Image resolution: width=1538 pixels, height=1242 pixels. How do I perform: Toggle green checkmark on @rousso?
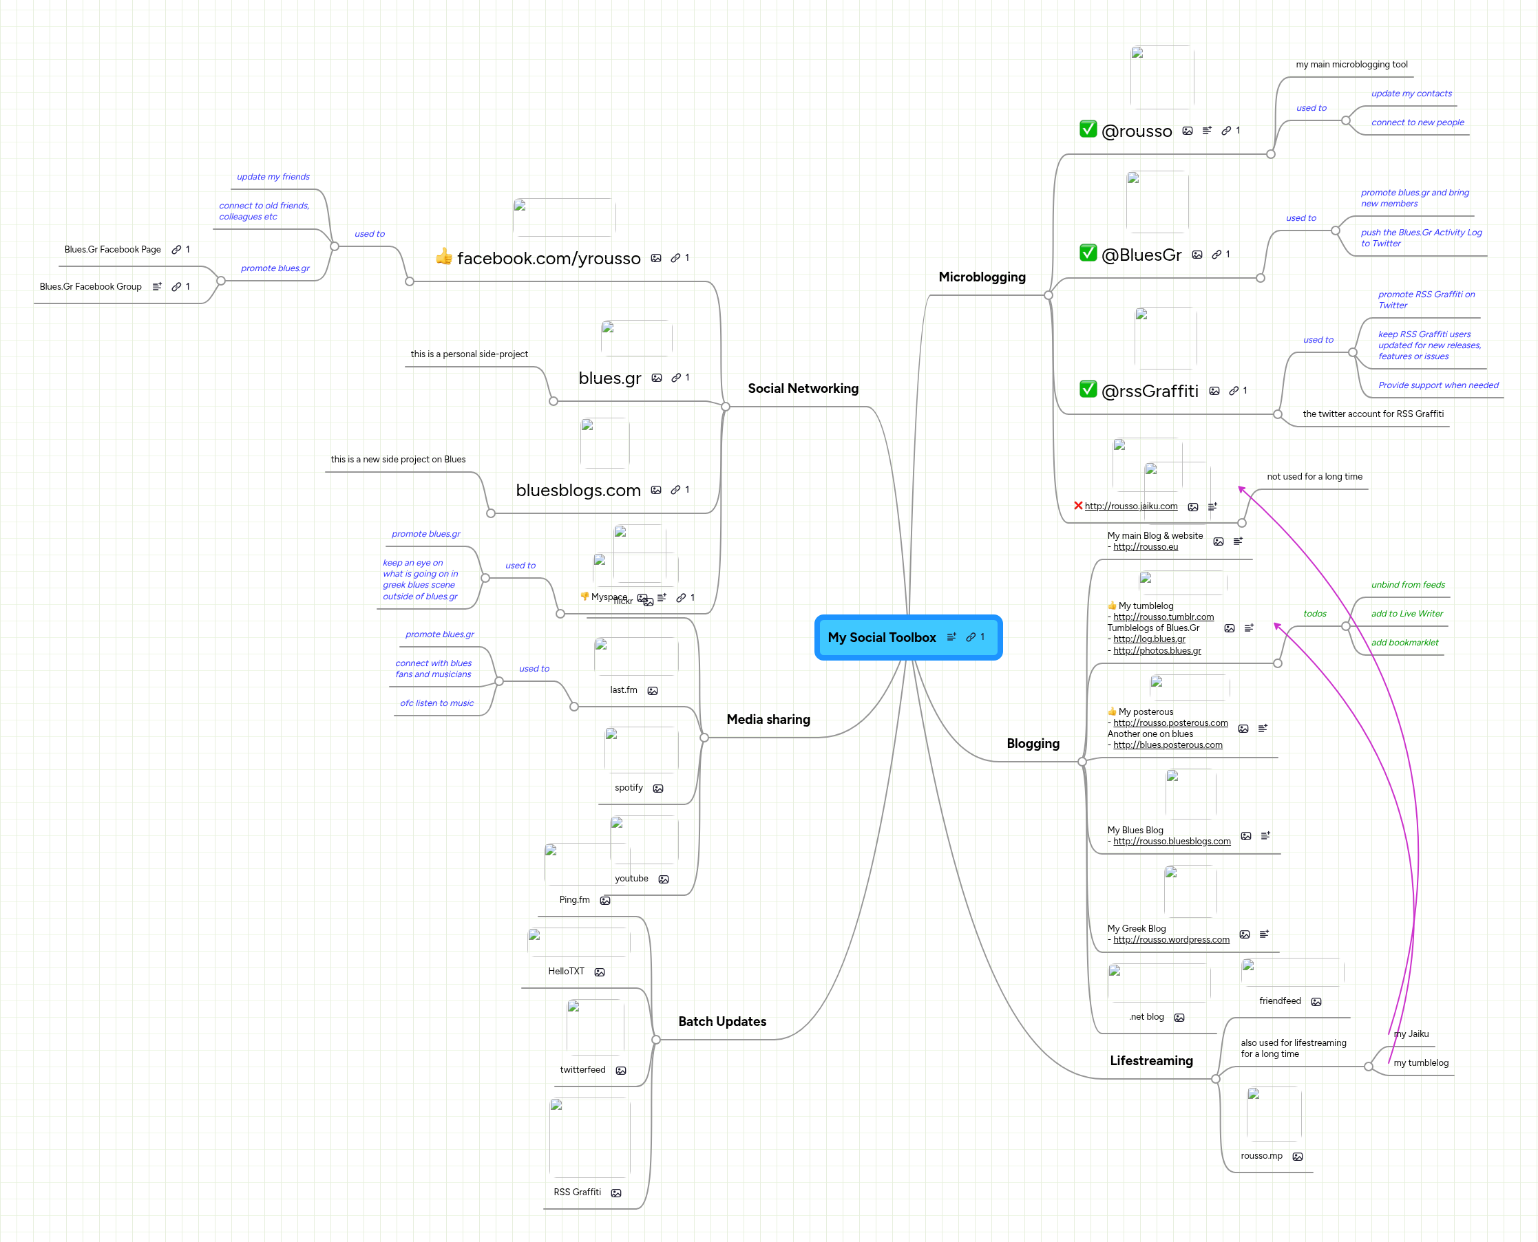click(x=1088, y=129)
